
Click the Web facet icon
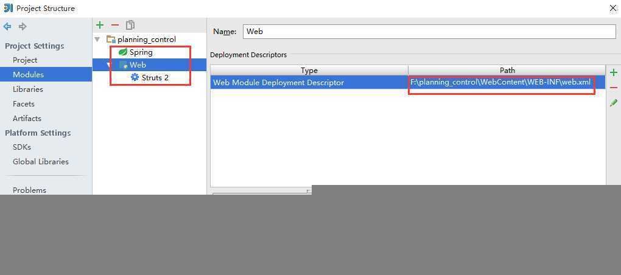point(123,64)
